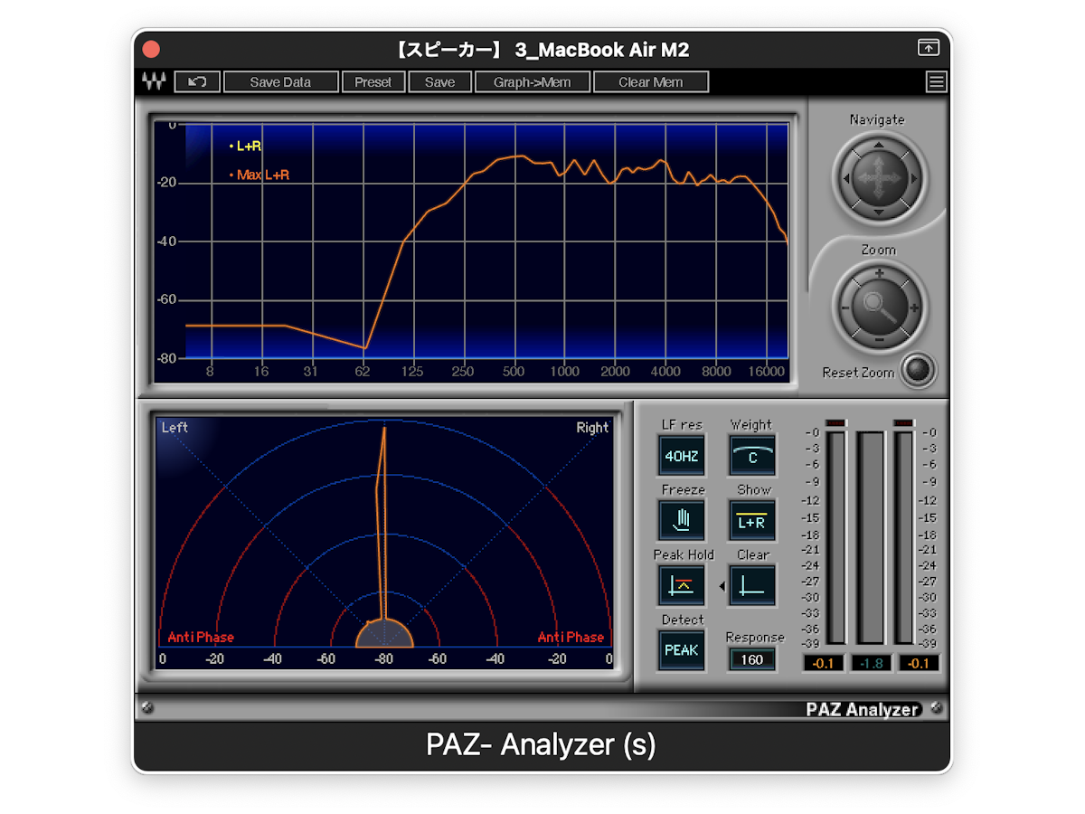The height and width of the screenshot is (814, 1085).
Task: Click the center level meter bar
Action: [x=871, y=537]
